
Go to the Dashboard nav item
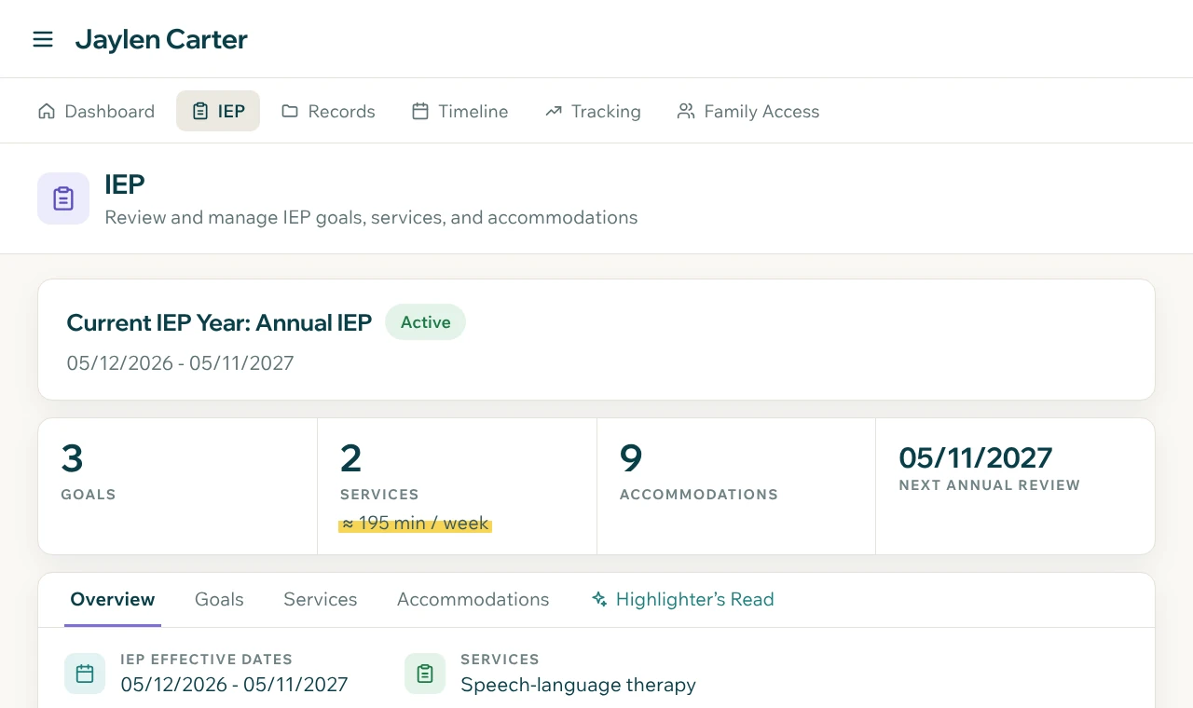click(96, 111)
